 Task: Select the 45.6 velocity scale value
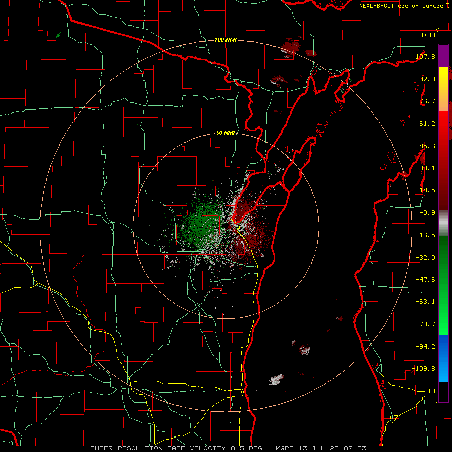coord(427,146)
